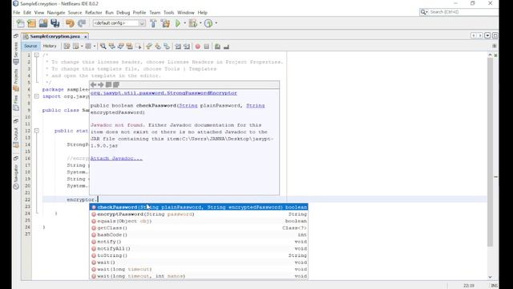Open the Projects side panel tab
This screenshot has width=513, height=289.
point(16,79)
